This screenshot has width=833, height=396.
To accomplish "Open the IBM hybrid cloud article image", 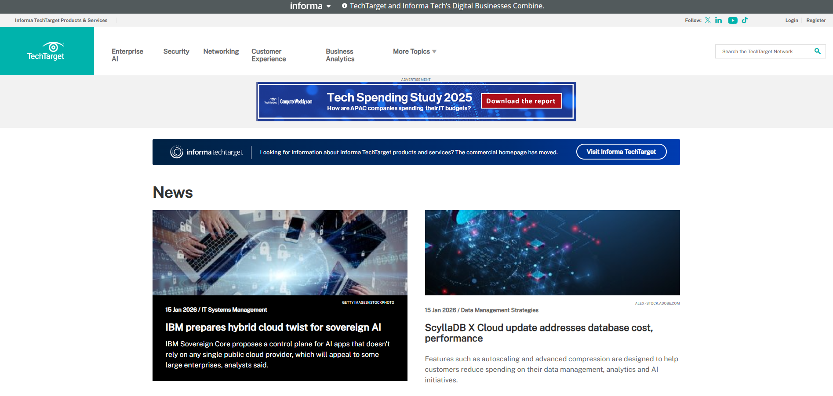I will (280, 253).
